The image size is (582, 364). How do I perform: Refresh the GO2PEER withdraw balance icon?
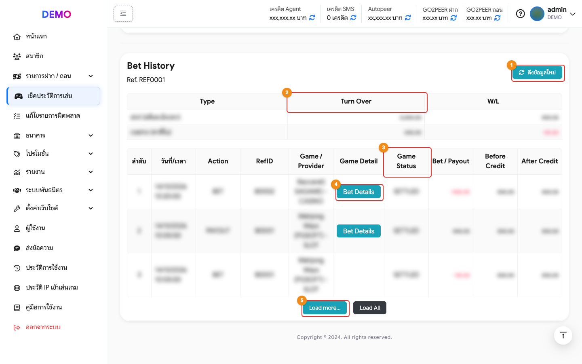pyautogui.click(x=498, y=18)
